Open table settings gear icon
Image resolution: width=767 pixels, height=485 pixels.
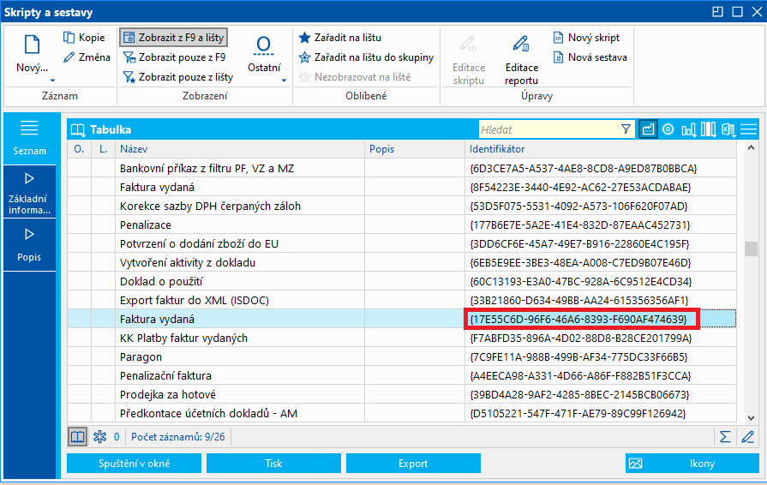coord(668,129)
